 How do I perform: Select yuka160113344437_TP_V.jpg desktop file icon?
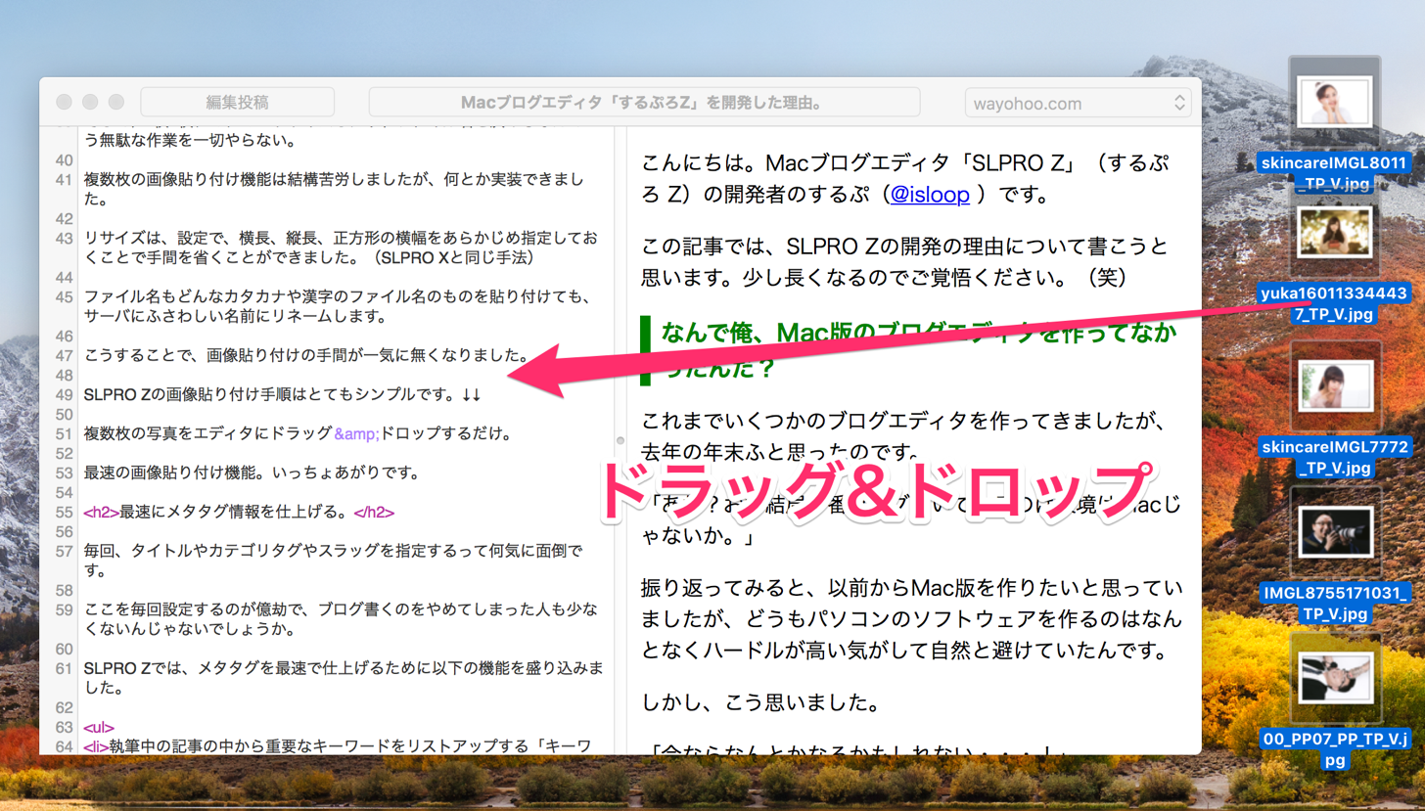[1334, 233]
